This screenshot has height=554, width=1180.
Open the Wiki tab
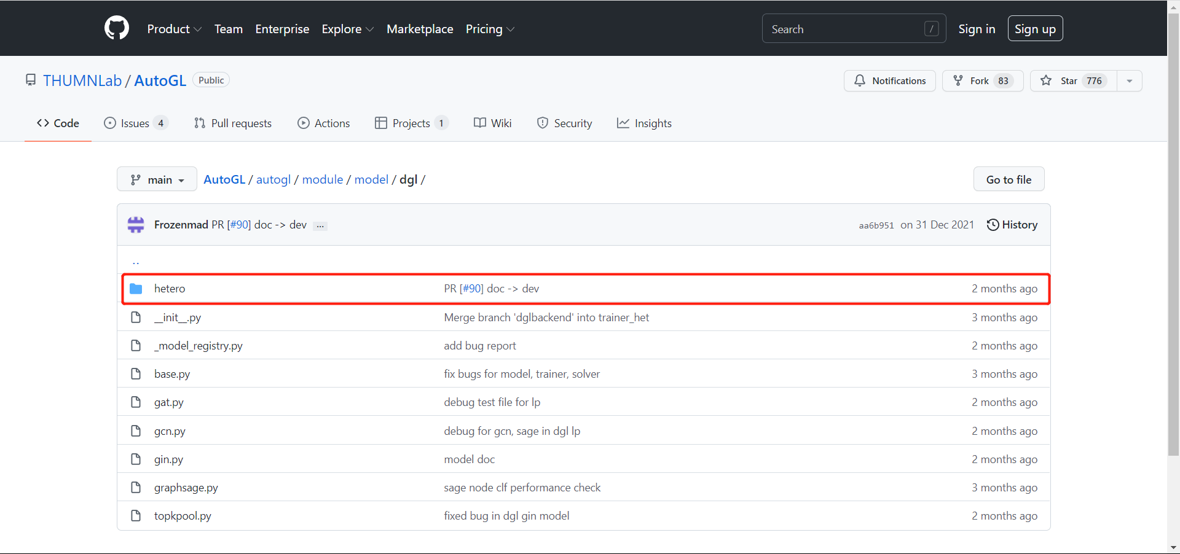coord(492,123)
